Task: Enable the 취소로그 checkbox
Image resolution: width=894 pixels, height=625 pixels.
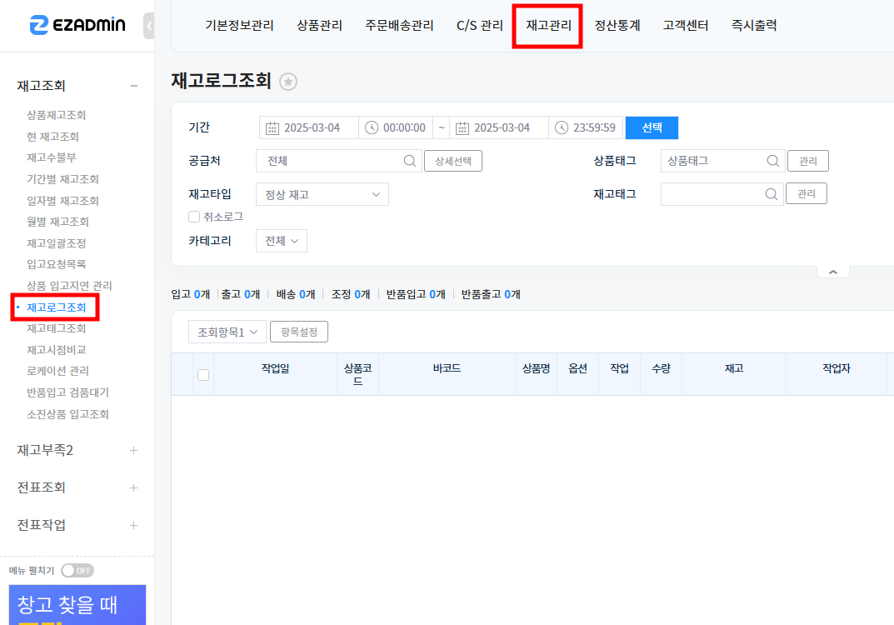Action: [194, 217]
